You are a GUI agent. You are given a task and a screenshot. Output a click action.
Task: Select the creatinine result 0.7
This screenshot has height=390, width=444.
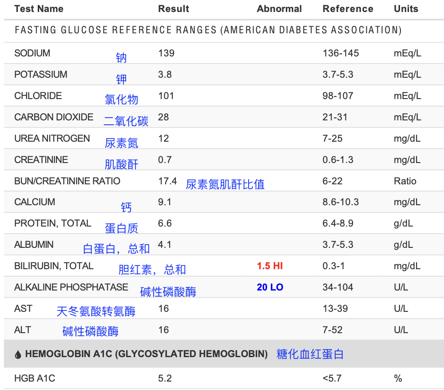[165, 160]
